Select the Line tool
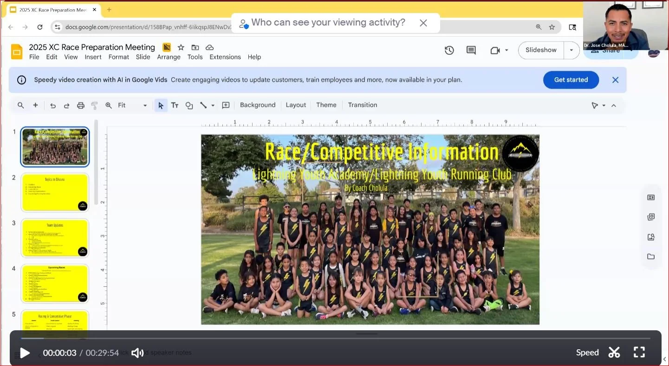This screenshot has width=669, height=366. click(203, 105)
